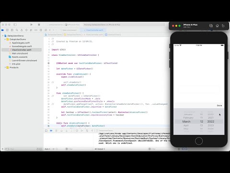This screenshot has width=230, height=173.
Task: Click the console filter field
Action: pyautogui.click(x=161, y=149)
